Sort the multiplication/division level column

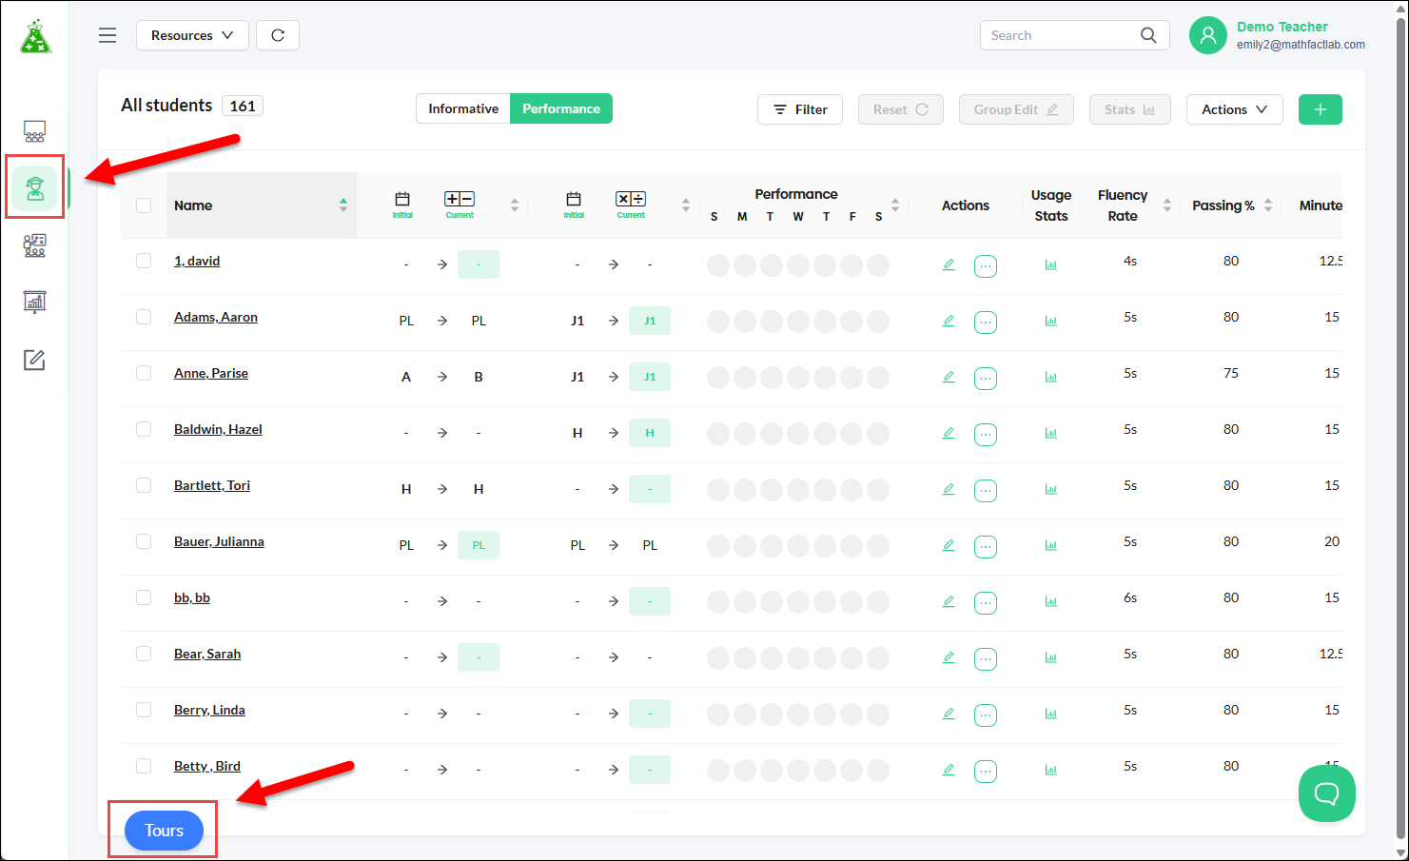(x=686, y=205)
